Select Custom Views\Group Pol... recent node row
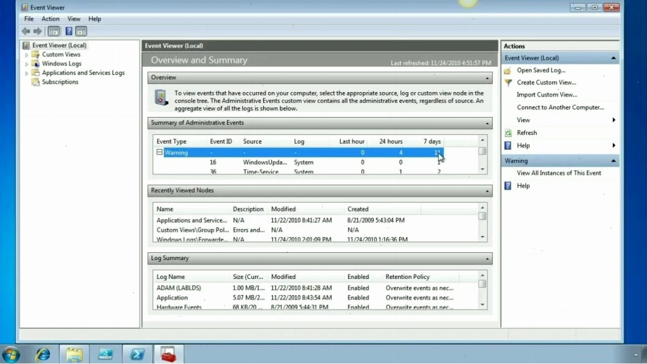Screen dimensions: 647x364 [x=316, y=230]
